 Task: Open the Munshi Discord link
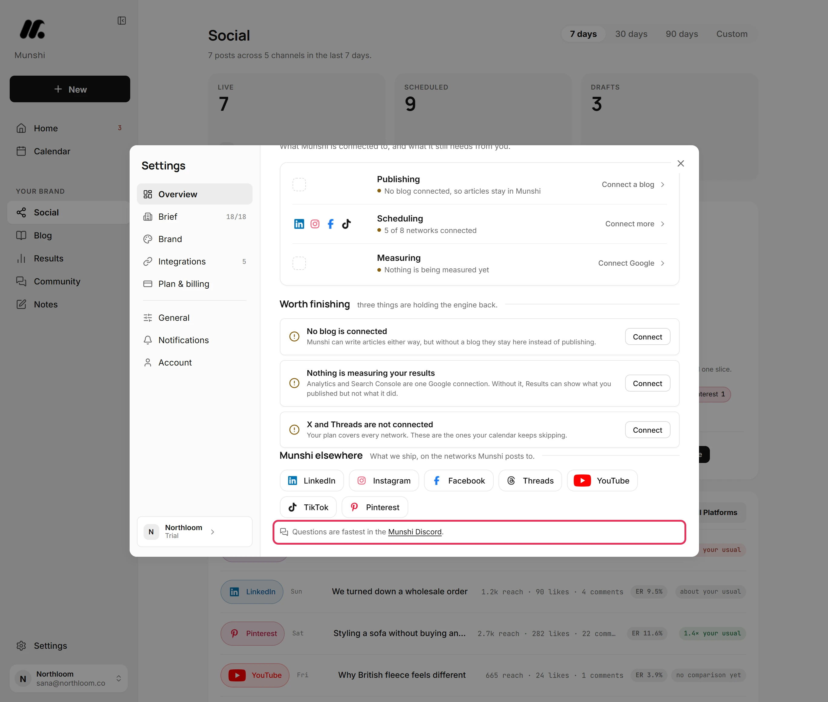415,532
